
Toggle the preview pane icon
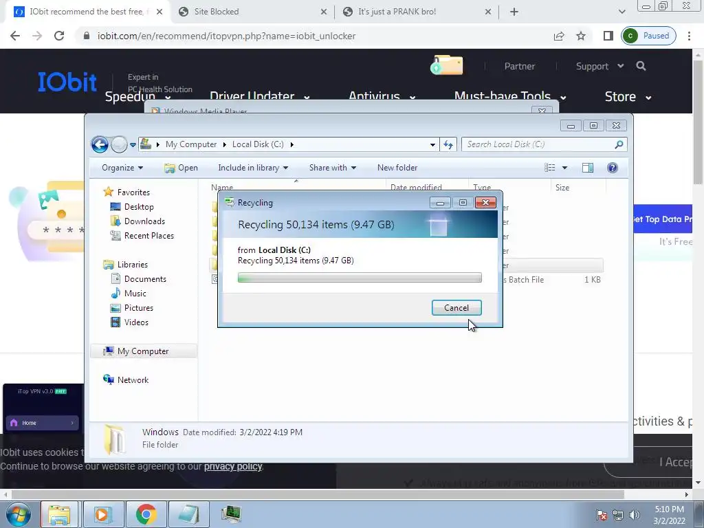pyautogui.click(x=588, y=168)
